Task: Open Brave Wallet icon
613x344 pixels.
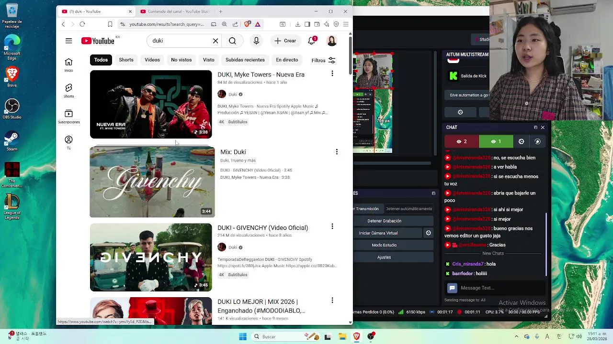Action: (x=317, y=24)
